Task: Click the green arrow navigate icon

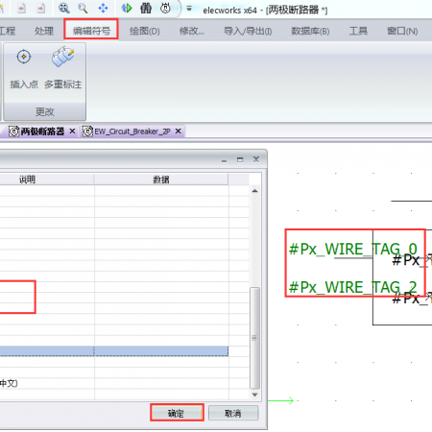Action: [x=127, y=8]
